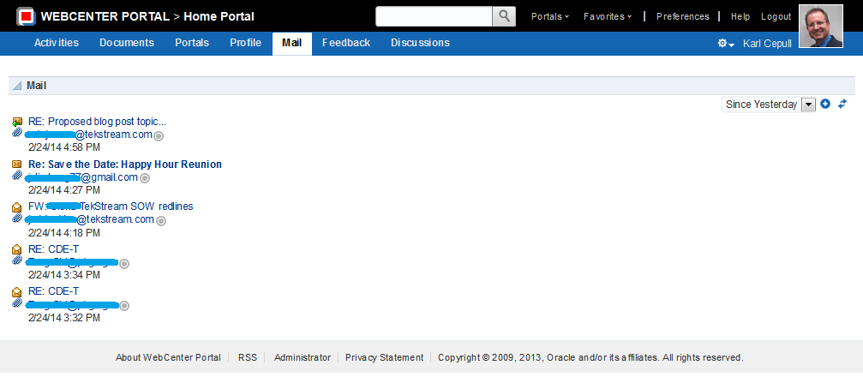This screenshot has width=863, height=383.
Task: Click attachment paperclip of 3:32 PM CDE-T message
Action: point(17,302)
